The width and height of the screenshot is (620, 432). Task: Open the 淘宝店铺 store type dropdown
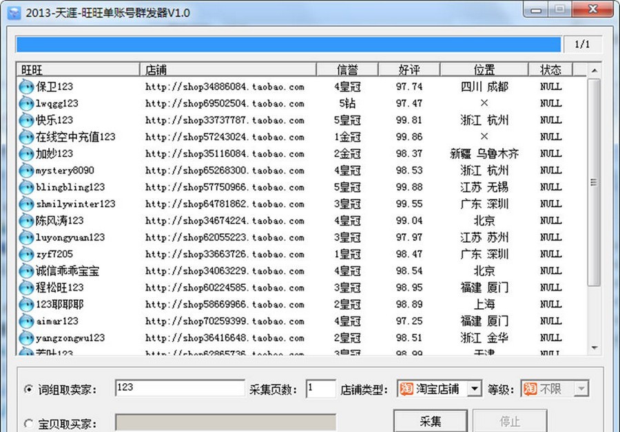point(476,388)
